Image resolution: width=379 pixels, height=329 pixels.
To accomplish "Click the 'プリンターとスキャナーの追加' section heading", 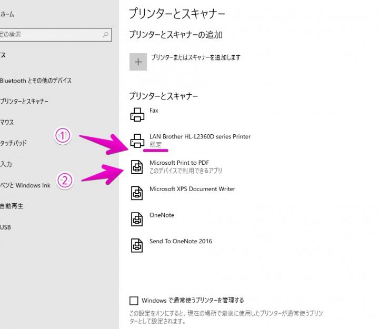I will tap(176, 35).
